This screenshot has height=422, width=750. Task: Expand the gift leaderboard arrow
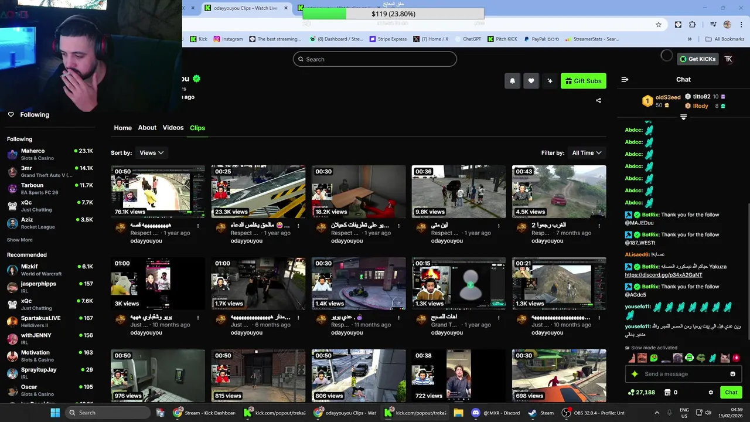tap(683, 117)
